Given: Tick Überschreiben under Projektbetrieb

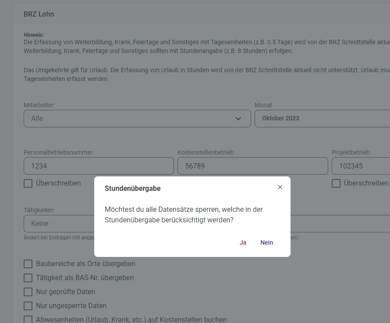Looking at the screenshot, I should 336,183.
